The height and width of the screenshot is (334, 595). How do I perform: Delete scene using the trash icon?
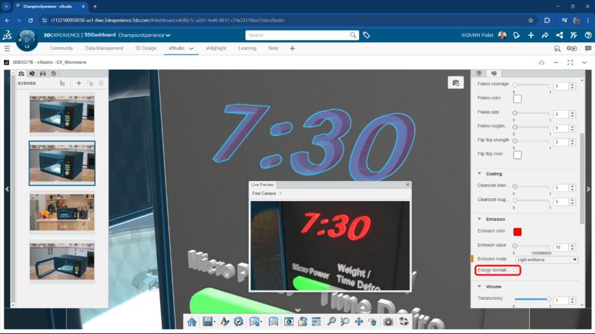(101, 83)
